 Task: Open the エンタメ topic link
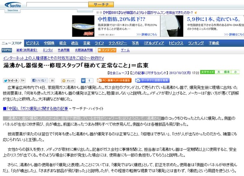pyautogui.click(x=48, y=50)
